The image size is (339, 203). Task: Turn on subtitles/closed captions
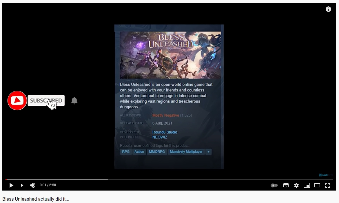pyautogui.click(x=286, y=185)
